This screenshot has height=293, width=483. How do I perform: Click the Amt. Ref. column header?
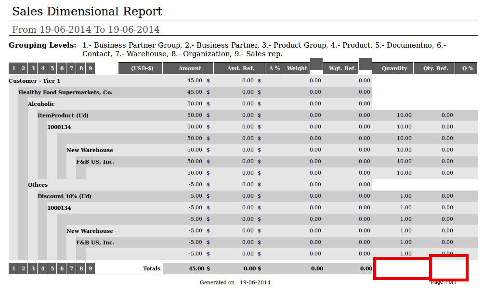[x=241, y=68]
